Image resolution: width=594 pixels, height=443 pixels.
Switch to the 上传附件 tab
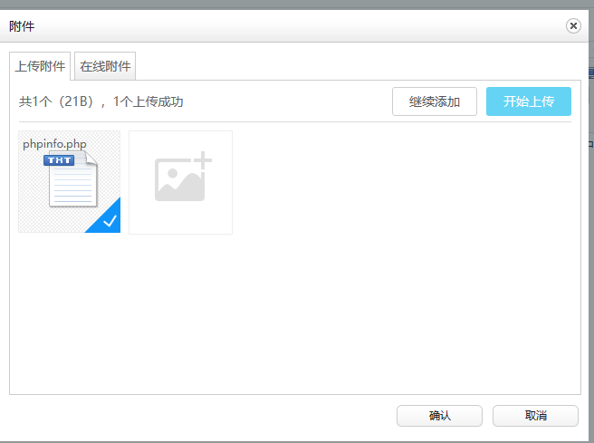[x=40, y=66]
